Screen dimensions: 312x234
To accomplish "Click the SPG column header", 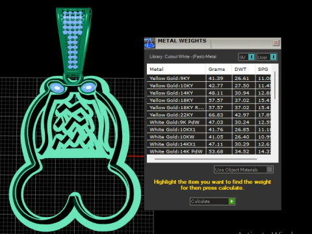I will 263,70.
